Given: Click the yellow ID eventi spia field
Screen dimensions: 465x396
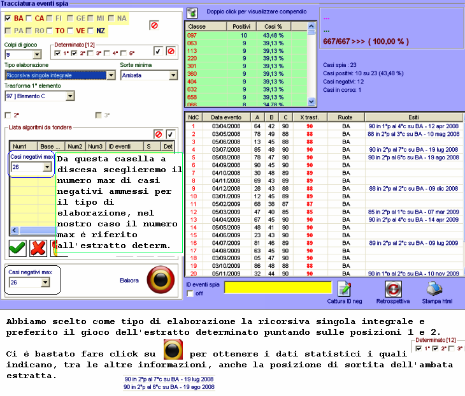Looking at the screenshot, I should (x=278, y=288).
